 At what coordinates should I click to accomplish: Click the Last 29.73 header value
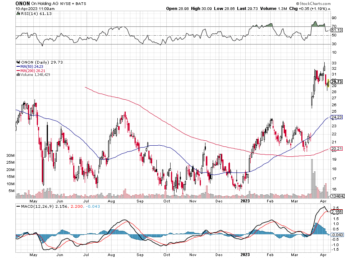(247, 8)
